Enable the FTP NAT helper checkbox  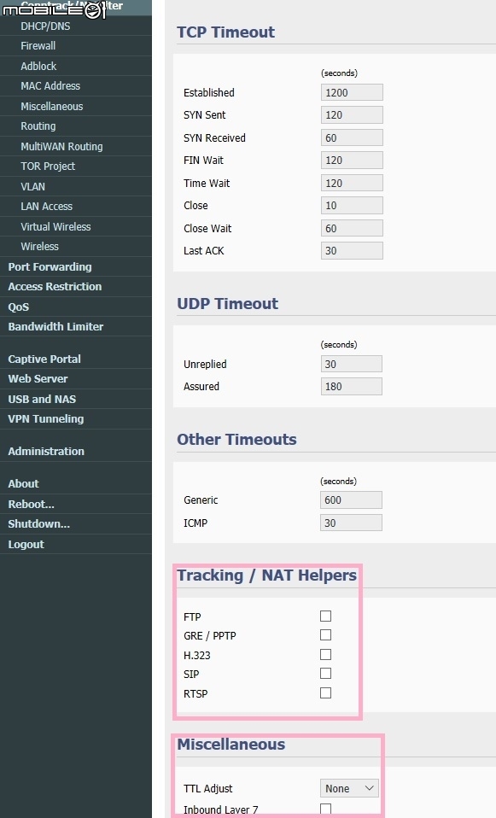(325, 616)
